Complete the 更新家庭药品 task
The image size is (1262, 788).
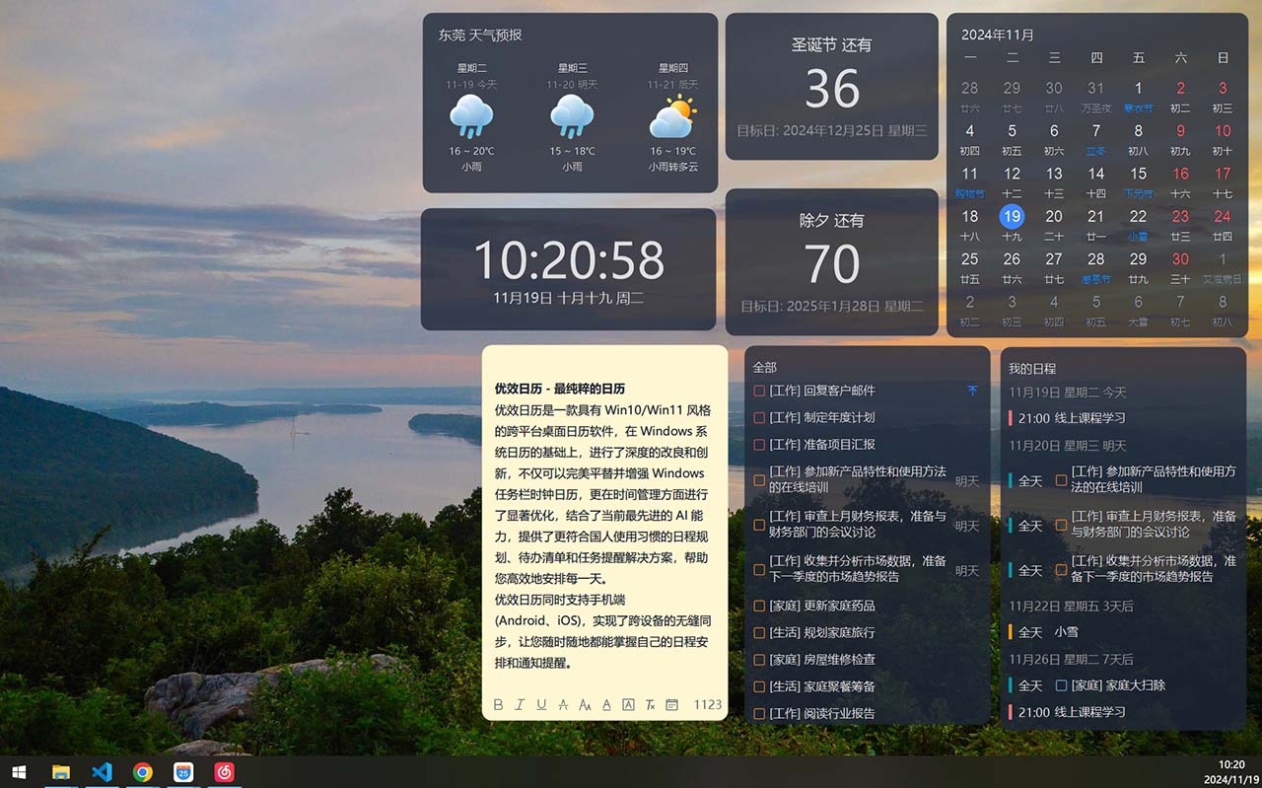point(759,606)
